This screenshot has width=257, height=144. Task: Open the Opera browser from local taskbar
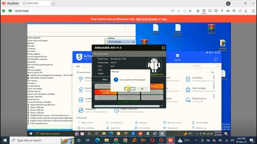[x=152, y=140]
